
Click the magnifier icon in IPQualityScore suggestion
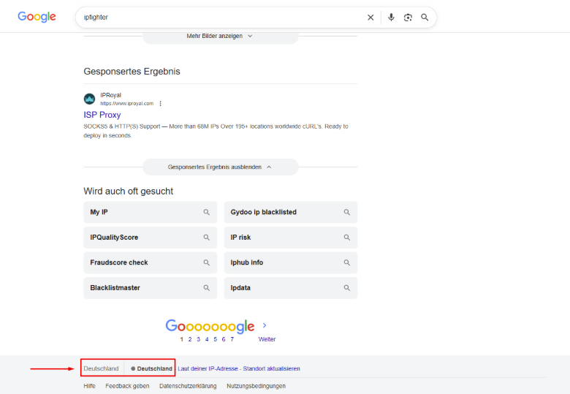(207, 238)
